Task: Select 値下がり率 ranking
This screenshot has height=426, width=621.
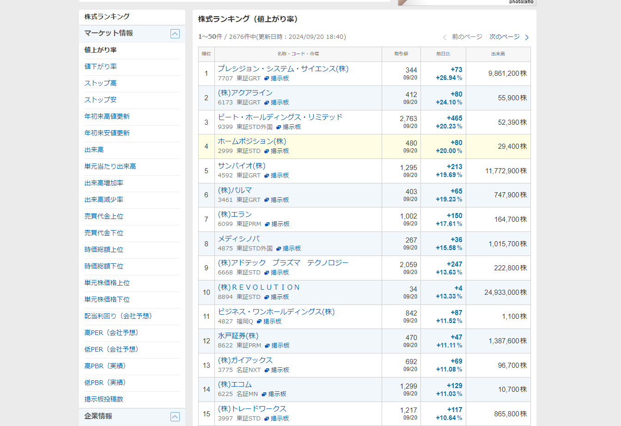Action: 100,67
